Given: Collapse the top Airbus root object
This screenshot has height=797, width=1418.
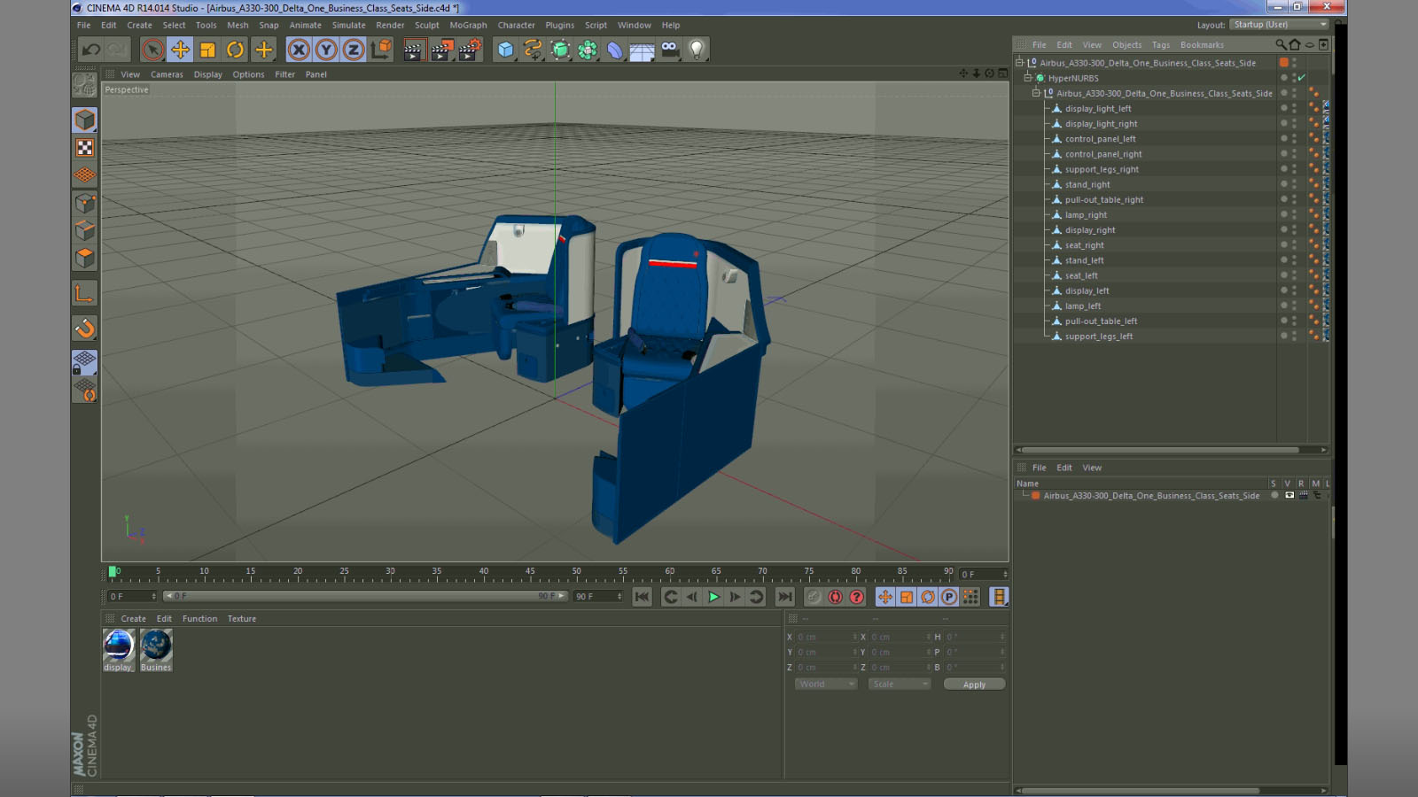Looking at the screenshot, I should tap(1019, 63).
